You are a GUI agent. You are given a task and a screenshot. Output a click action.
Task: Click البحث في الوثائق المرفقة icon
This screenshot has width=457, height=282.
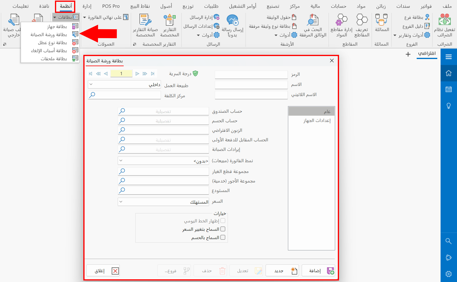[x=313, y=26]
